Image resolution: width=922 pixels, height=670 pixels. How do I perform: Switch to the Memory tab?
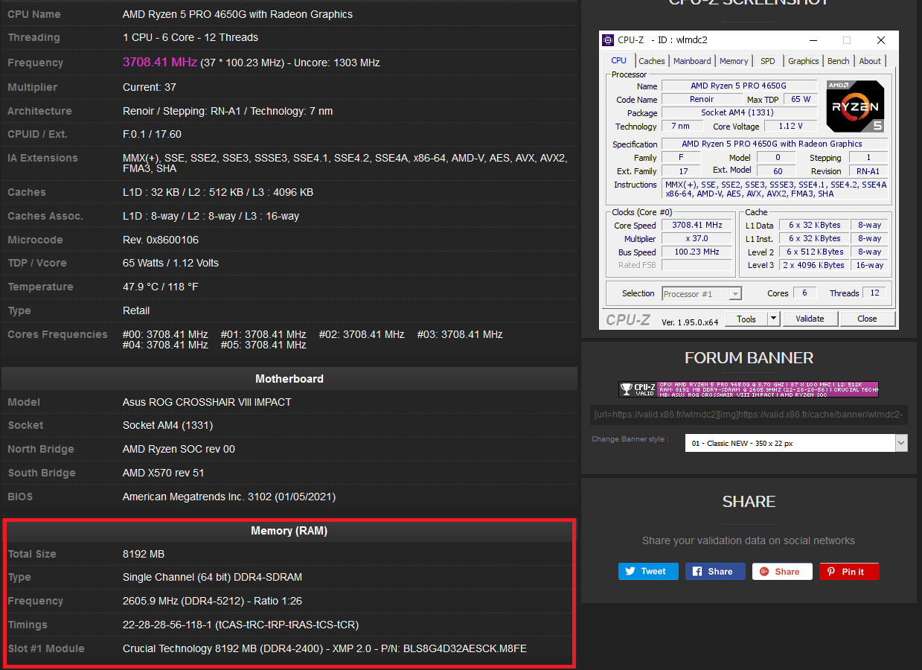coord(733,61)
